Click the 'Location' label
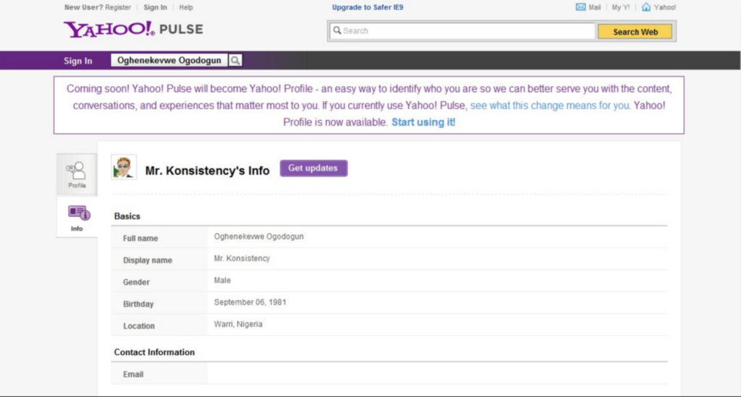Viewport: 741px width, 397px height. (138, 325)
